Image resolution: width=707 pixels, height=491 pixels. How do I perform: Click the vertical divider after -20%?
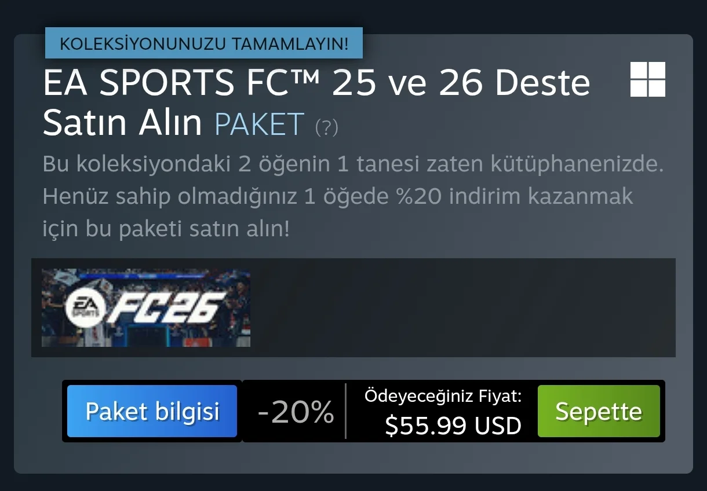click(x=345, y=411)
